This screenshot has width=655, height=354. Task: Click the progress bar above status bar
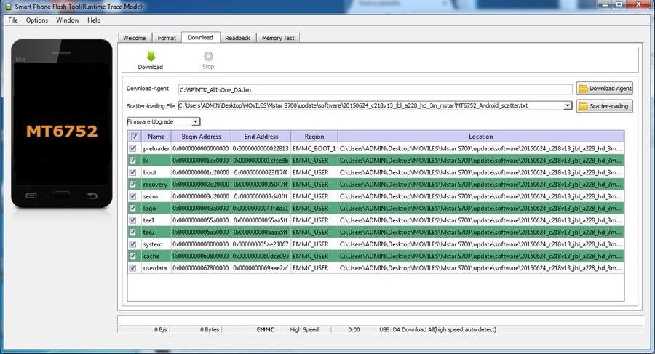pyautogui.click(x=380, y=321)
